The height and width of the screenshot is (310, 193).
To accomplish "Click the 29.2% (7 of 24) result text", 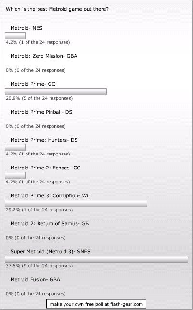I will (39, 210).
